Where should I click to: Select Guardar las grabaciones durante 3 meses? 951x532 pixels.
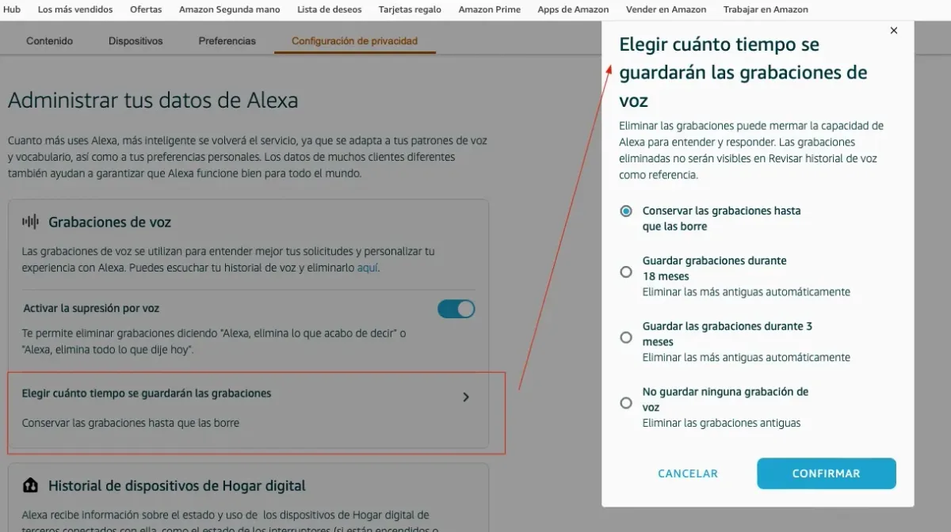tap(626, 337)
